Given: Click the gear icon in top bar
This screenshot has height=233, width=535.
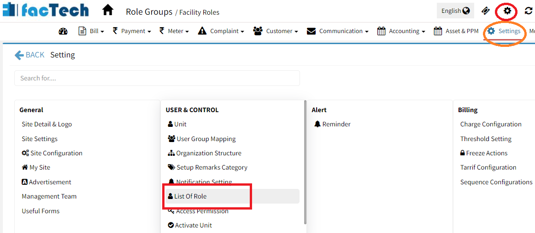Looking at the screenshot, I should click(507, 11).
